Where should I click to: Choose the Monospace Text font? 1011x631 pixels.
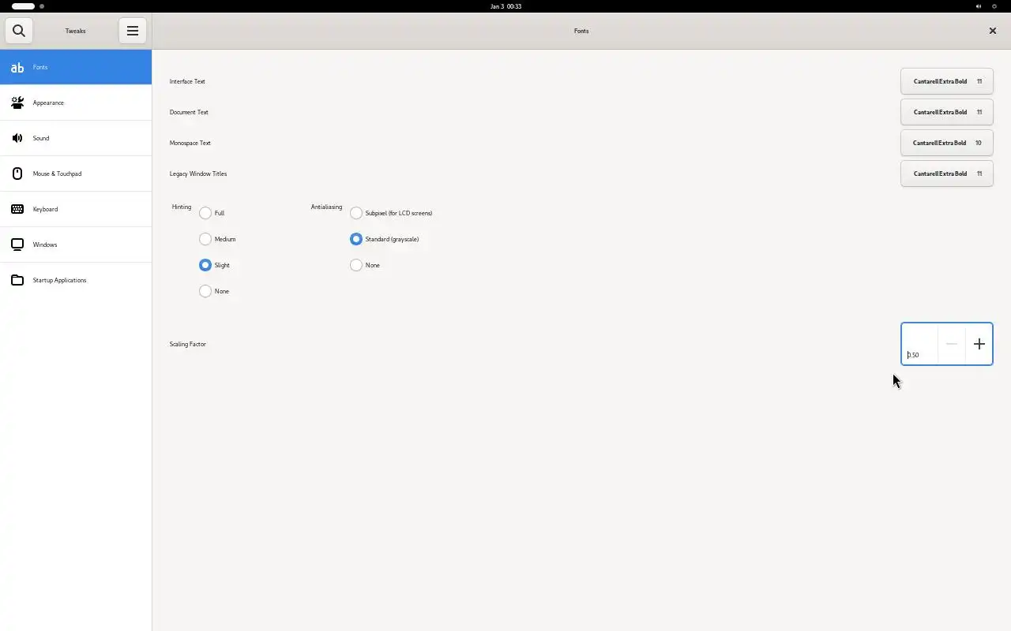click(947, 143)
